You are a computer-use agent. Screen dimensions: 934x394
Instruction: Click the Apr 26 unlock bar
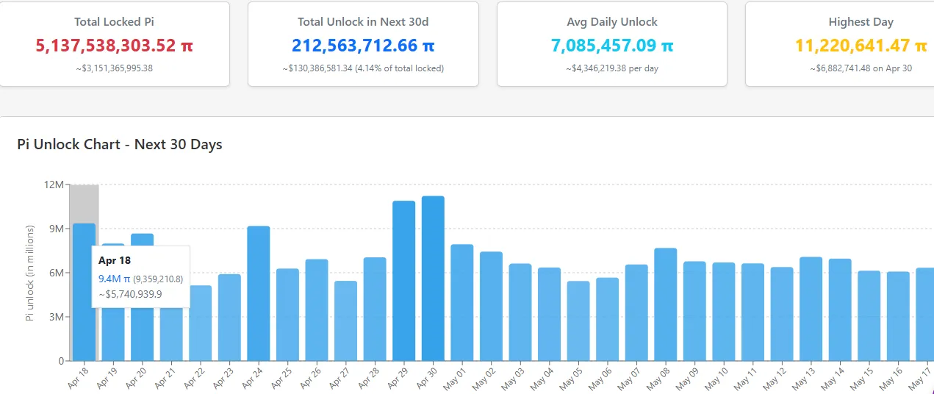(317, 310)
